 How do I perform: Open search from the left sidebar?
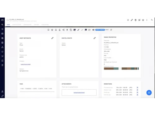tap(2, 24)
